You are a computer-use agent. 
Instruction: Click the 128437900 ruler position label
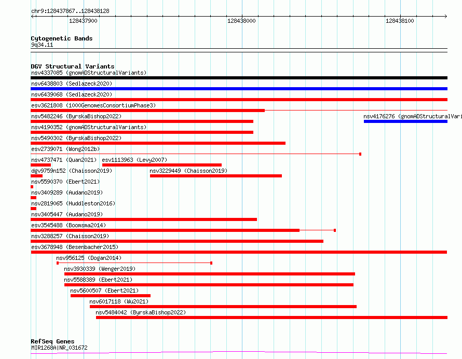pos(83,21)
